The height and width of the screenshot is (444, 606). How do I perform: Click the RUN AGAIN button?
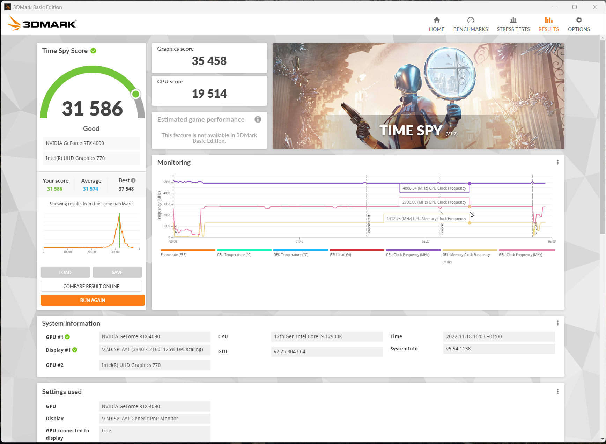click(x=93, y=300)
